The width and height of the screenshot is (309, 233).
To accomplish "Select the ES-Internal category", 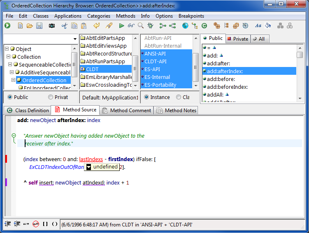I will click(157, 77).
